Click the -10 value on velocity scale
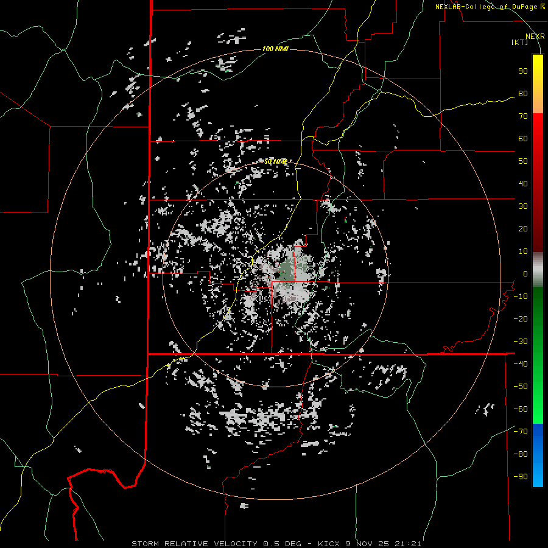Screen dimensions: 548x548 pyautogui.click(x=521, y=297)
